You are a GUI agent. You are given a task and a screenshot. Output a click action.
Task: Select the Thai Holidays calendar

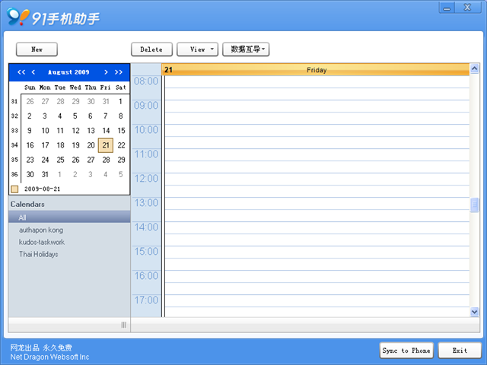point(39,254)
